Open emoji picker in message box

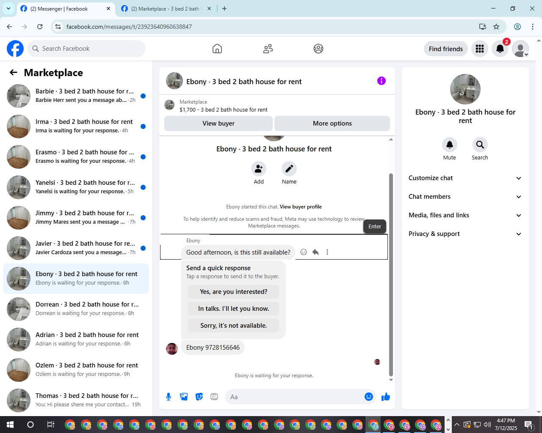pyautogui.click(x=369, y=397)
